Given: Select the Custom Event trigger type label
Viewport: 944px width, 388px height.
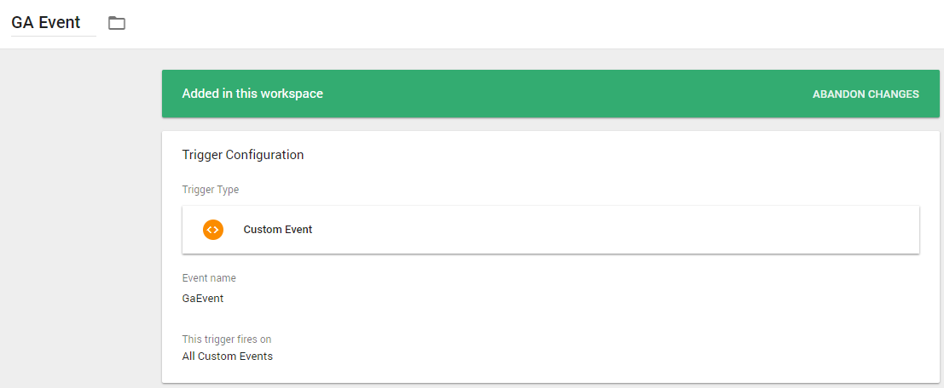Looking at the screenshot, I should 277,230.
